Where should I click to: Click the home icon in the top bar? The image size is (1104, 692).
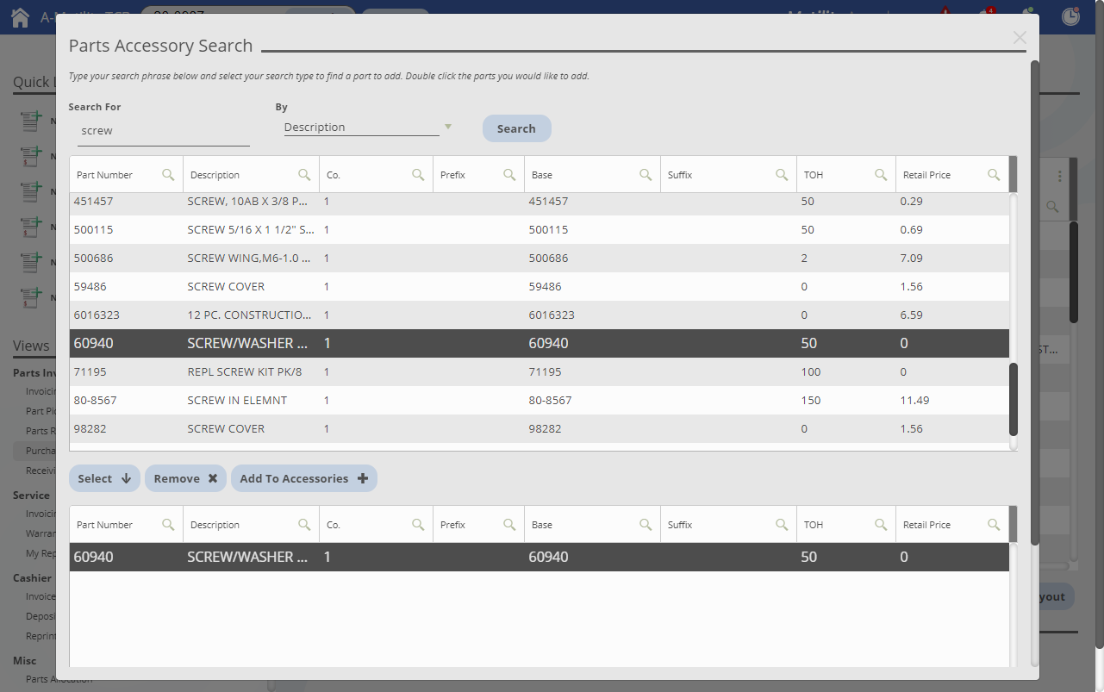click(20, 16)
